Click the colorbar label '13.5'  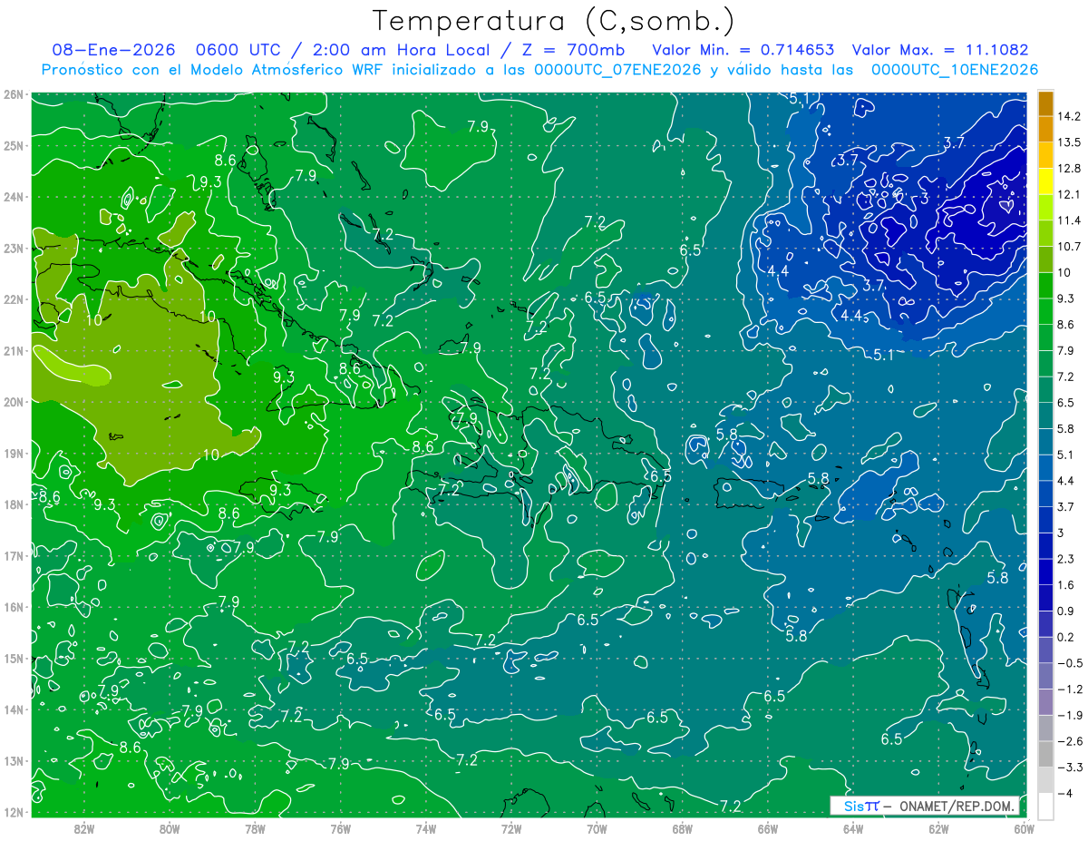coord(1069,142)
